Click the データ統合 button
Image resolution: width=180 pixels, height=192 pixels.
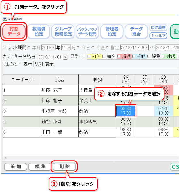[x=136, y=31]
